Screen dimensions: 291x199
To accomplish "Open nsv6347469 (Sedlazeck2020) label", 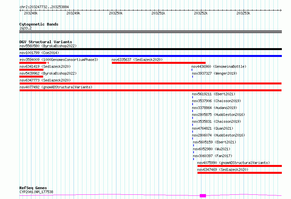I will point(223,170).
